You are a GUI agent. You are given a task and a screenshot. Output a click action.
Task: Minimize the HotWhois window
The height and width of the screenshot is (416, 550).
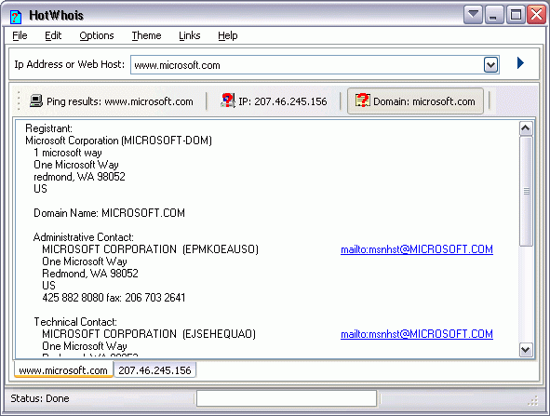point(494,15)
